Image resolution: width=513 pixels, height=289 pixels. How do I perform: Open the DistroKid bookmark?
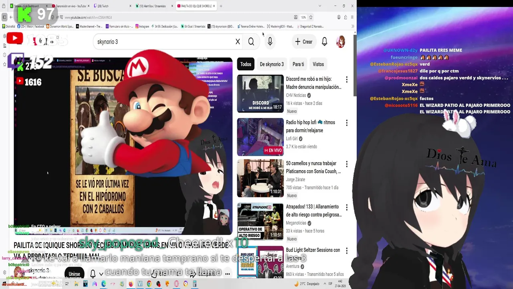tap(8, 26)
